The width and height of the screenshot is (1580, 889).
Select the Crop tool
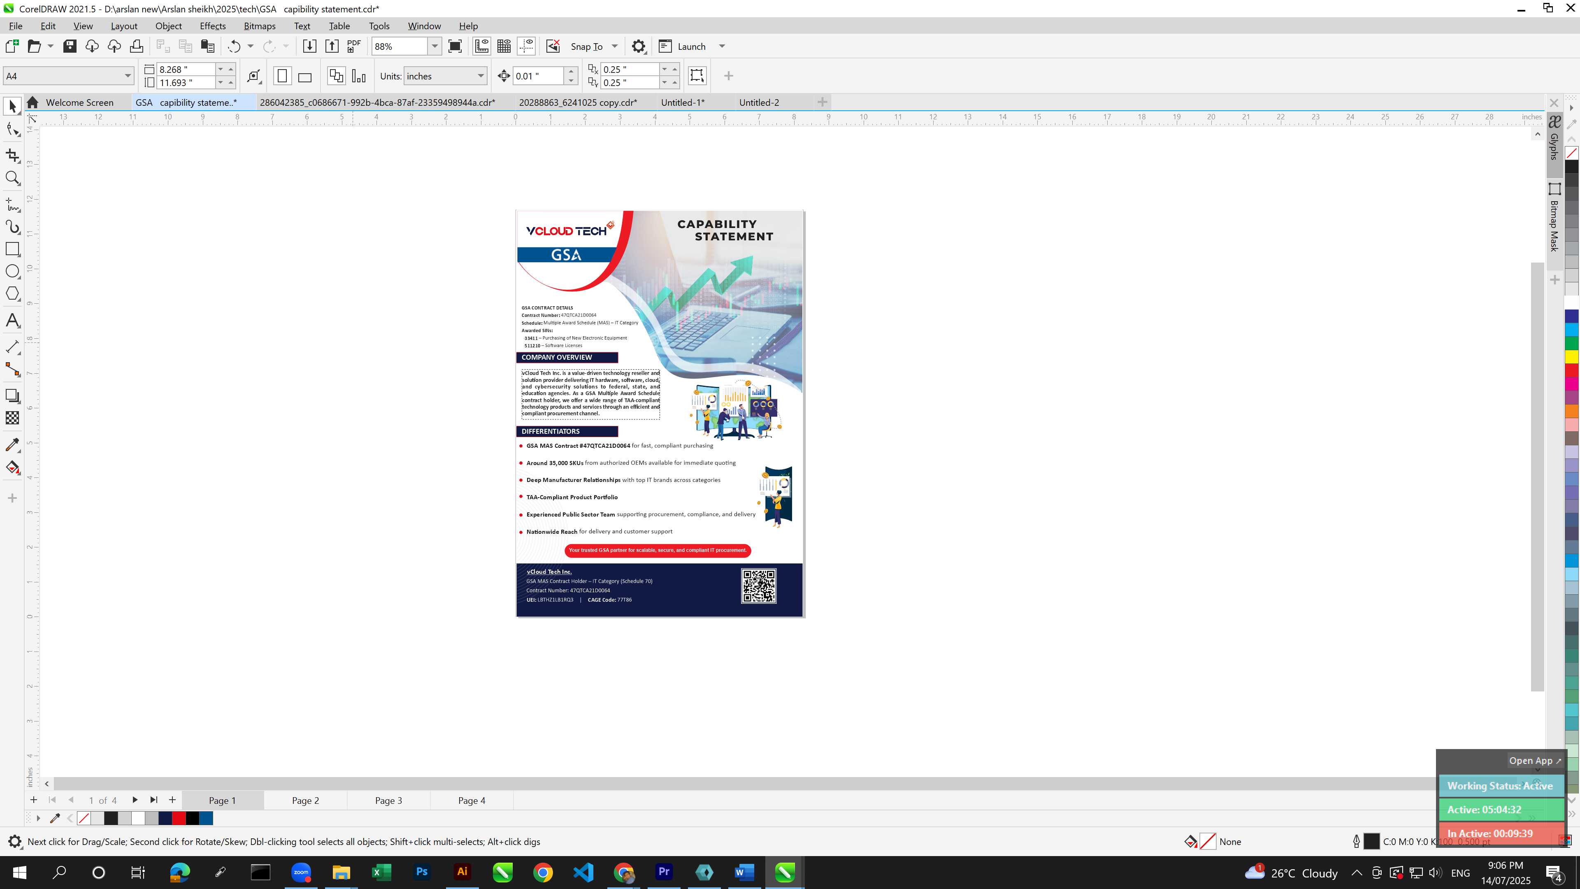pyautogui.click(x=12, y=155)
